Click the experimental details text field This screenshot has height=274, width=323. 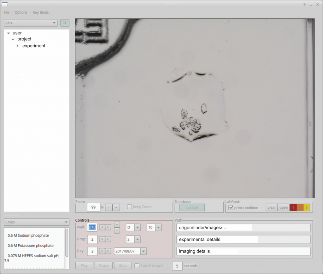[243, 240]
